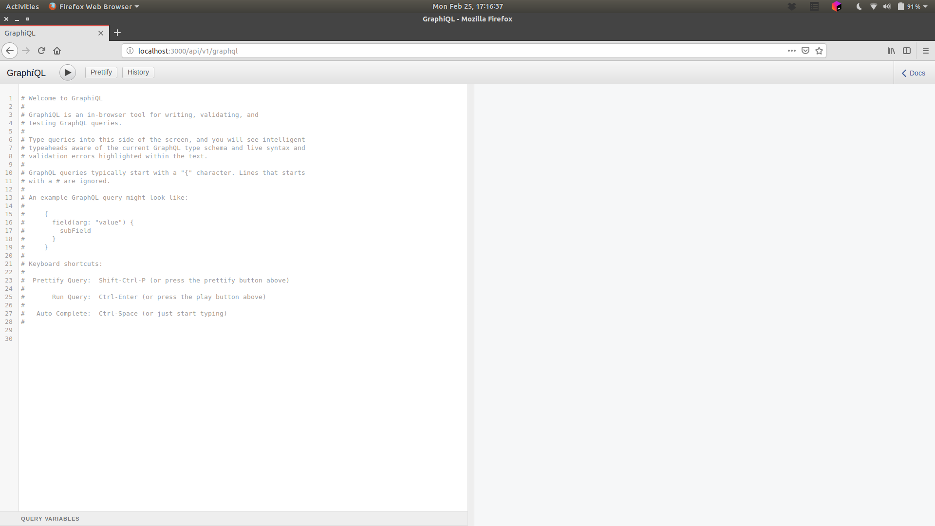The width and height of the screenshot is (935, 526).
Task: Open the content blocking shield icon
Action: [x=805, y=51]
